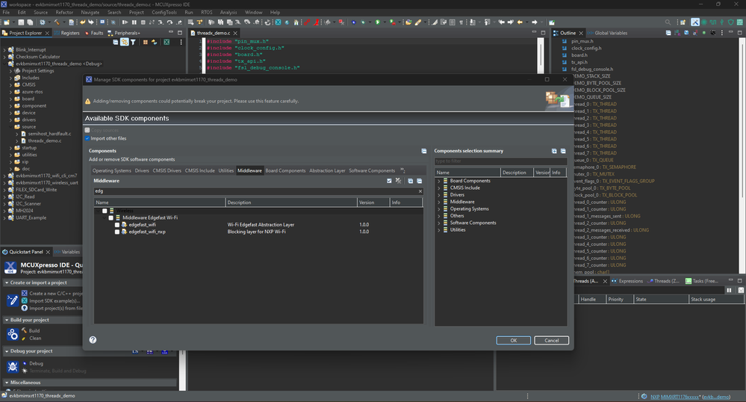Click Collapse All in Project Explorer toolbar
This screenshot has width=746, height=402.
pos(116,43)
